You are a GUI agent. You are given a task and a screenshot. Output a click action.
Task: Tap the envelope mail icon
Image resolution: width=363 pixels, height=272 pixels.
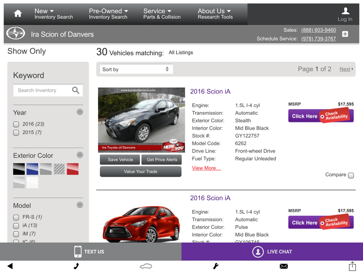coord(284,266)
